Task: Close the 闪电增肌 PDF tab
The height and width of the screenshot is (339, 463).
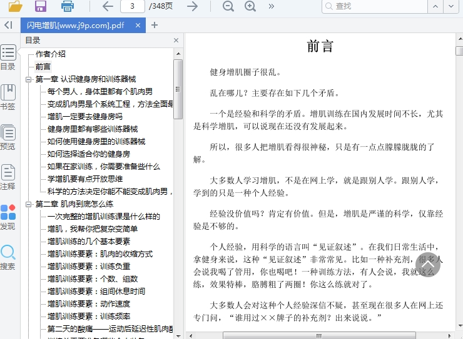Action: click(x=138, y=26)
